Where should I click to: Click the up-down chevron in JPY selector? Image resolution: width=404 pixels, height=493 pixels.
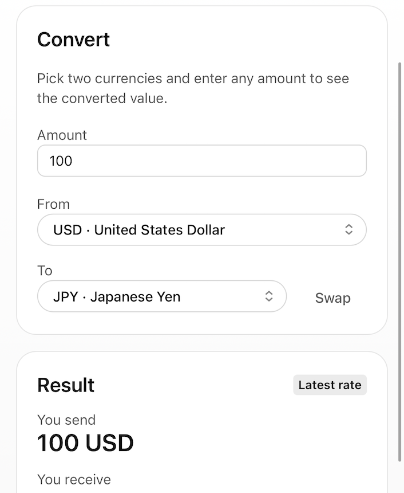[268, 296]
